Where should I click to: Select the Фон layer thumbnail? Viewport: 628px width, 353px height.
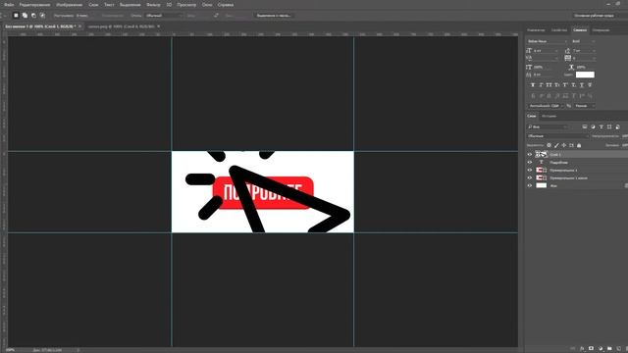click(541, 185)
